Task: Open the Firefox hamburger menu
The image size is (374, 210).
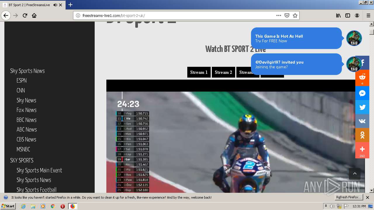Action: (368, 15)
